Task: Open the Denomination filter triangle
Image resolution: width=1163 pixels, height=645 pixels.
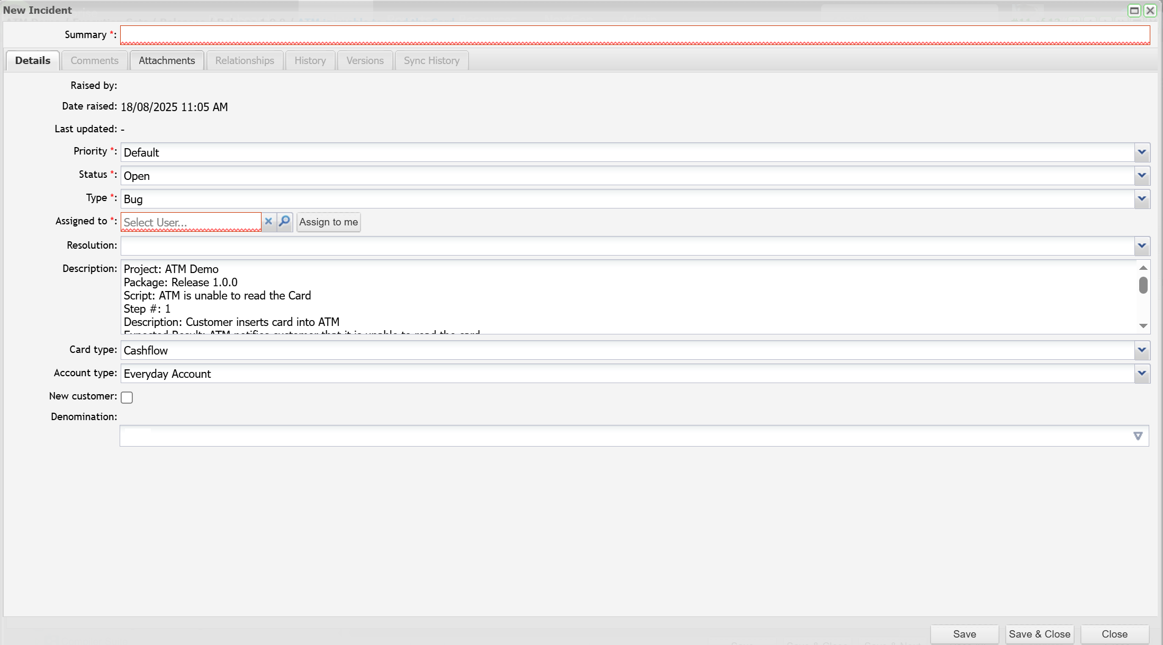Action: [x=1138, y=436]
